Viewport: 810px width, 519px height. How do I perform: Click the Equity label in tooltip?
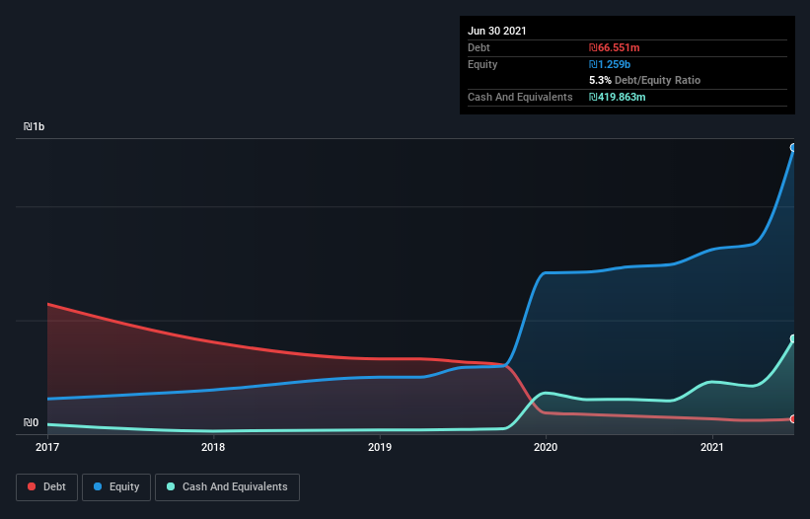tap(482, 64)
